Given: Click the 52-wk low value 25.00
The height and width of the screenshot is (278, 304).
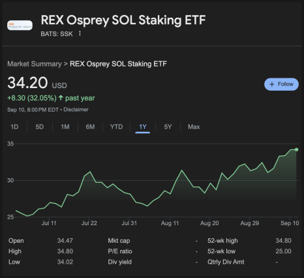Looking at the screenshot, I should point(283,251).
